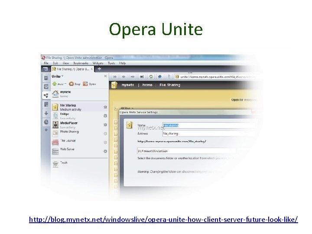This screenshot has height=234, width=312.
Task: Open the Widgets panel icon in sidebar
Action: click(46, 87)
